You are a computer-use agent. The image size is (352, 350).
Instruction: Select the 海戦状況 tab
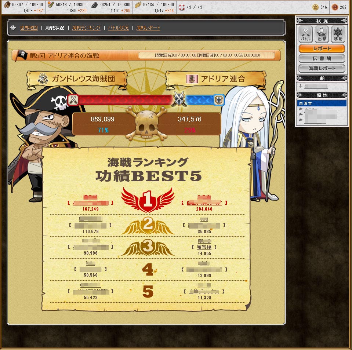click(x=55, y=28)
